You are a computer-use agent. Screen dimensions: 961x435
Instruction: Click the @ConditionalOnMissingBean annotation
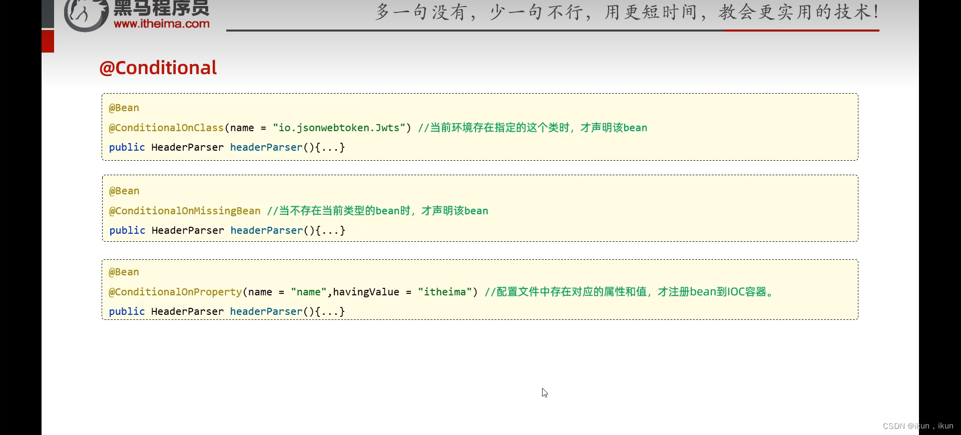[185, 211]
